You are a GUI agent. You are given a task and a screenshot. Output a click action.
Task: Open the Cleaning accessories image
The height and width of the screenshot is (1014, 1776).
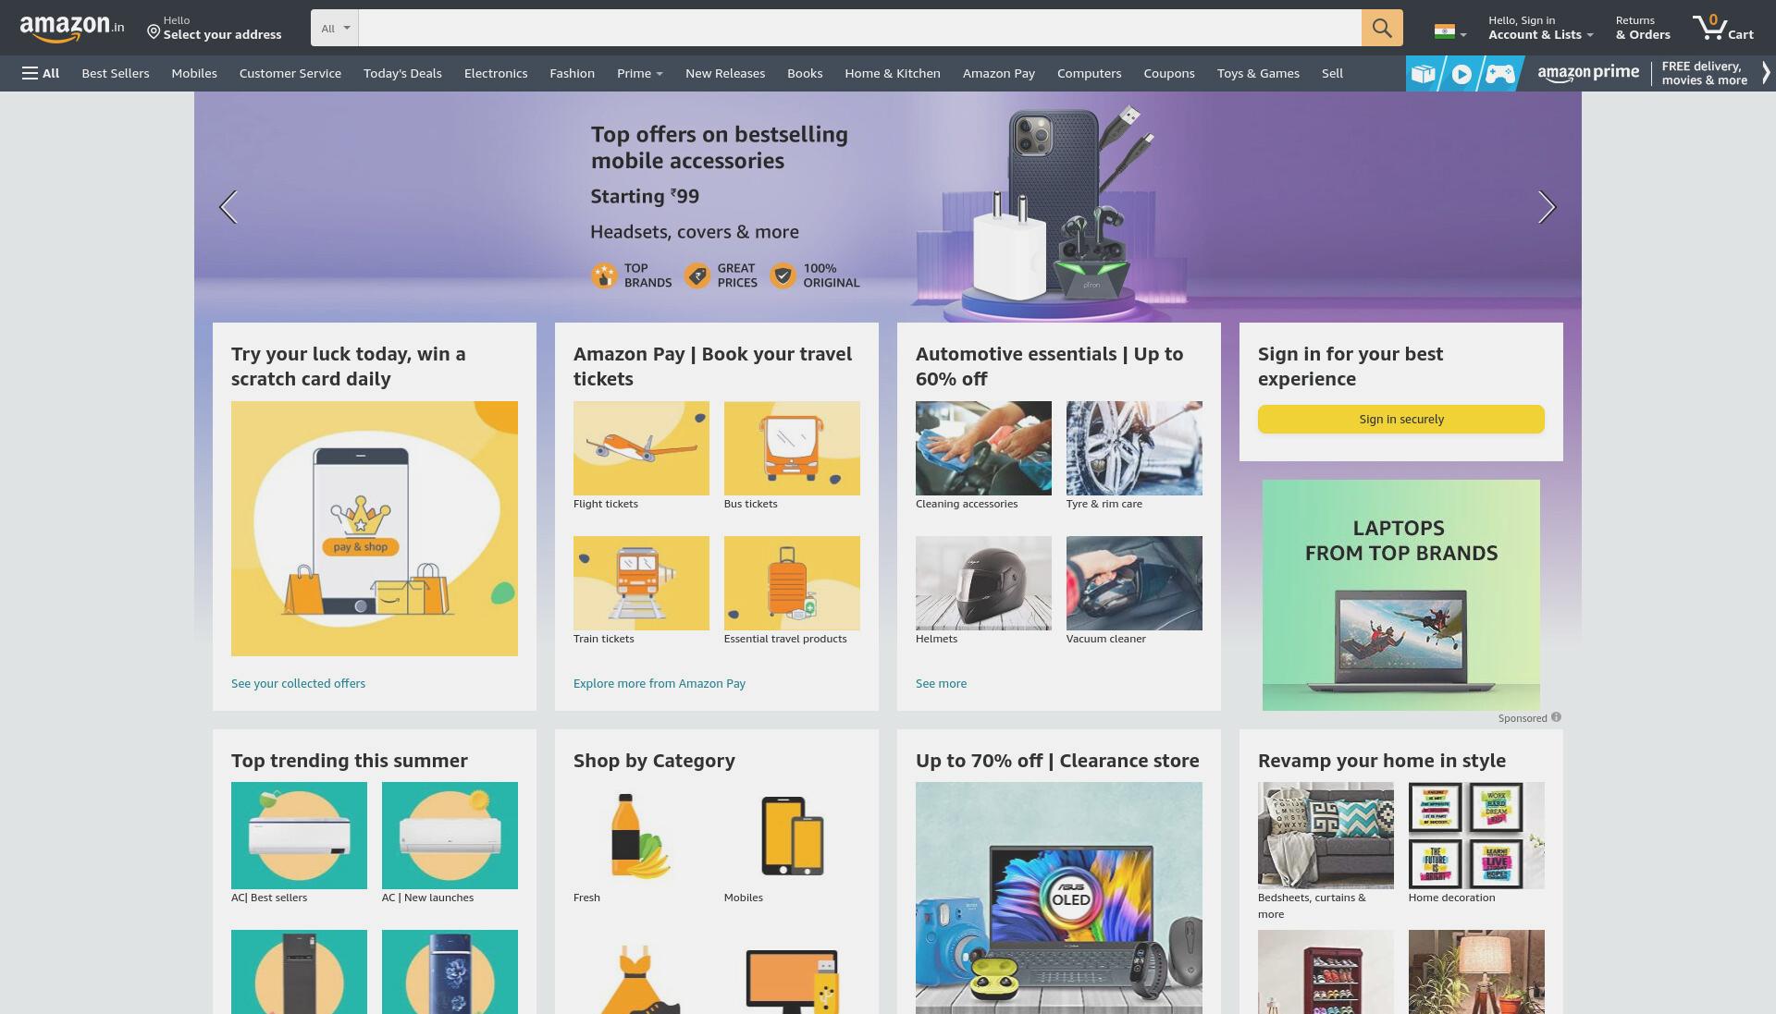(x=983, y=448)
